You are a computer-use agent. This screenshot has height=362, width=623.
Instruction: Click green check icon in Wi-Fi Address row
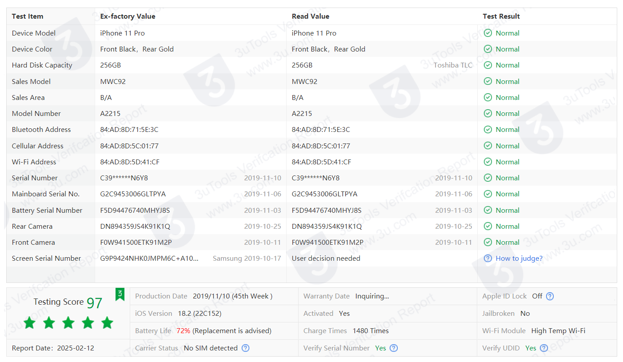pos(488,162)
